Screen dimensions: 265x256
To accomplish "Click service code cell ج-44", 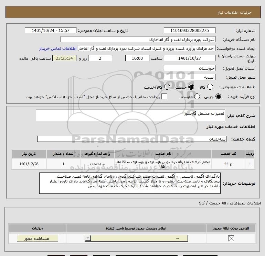I will 228,164.
